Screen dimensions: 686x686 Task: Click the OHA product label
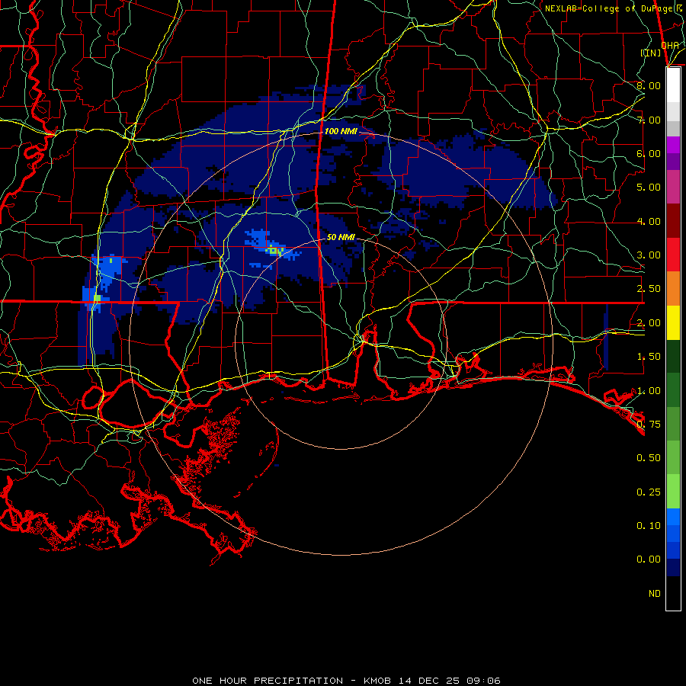[x=670, y=45]
